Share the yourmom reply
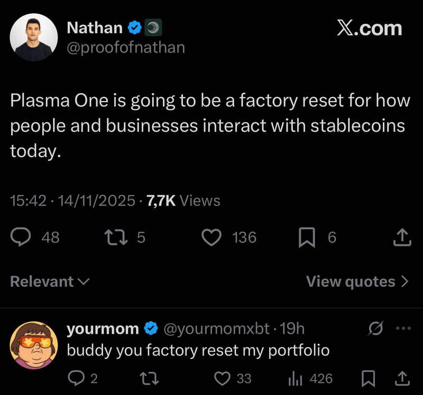 (402, 378)
